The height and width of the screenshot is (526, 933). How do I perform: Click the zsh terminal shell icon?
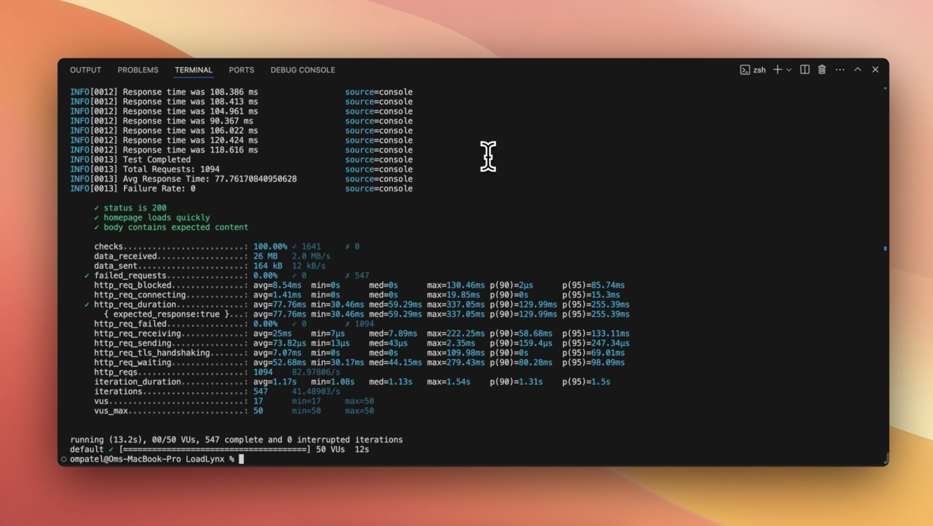click(x=745, y=70)
